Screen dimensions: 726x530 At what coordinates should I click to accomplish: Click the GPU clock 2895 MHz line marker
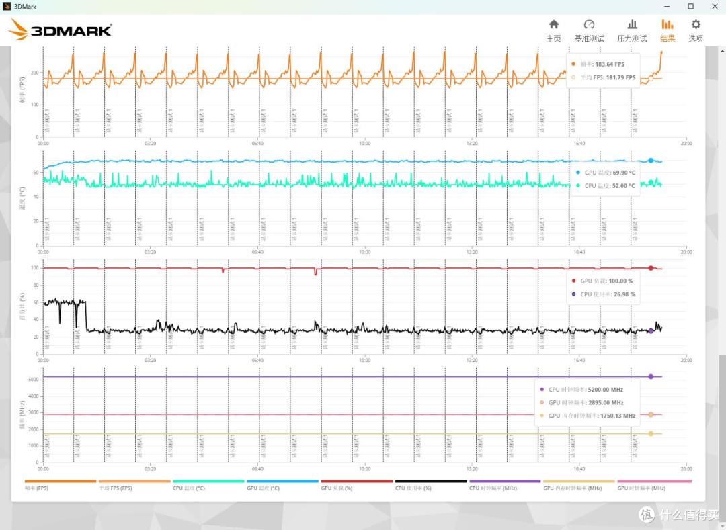point(651,415)
